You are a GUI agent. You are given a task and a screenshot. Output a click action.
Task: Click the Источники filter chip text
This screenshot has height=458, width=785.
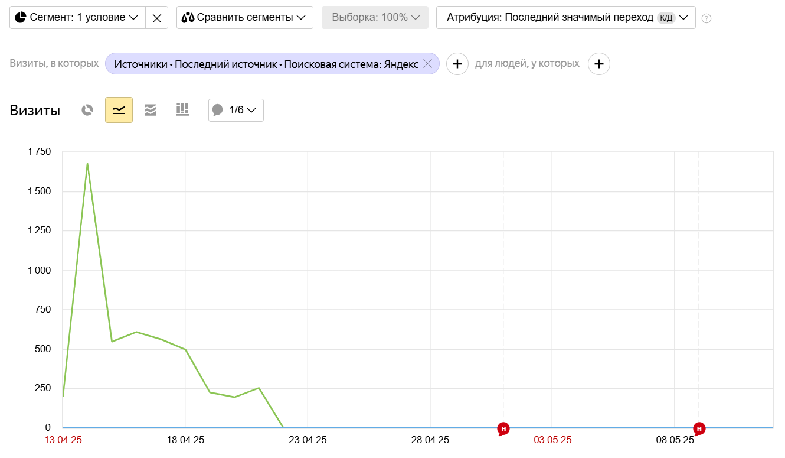coord(266,64)
